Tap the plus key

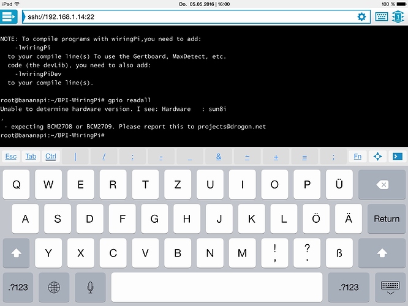pos(276,157)
